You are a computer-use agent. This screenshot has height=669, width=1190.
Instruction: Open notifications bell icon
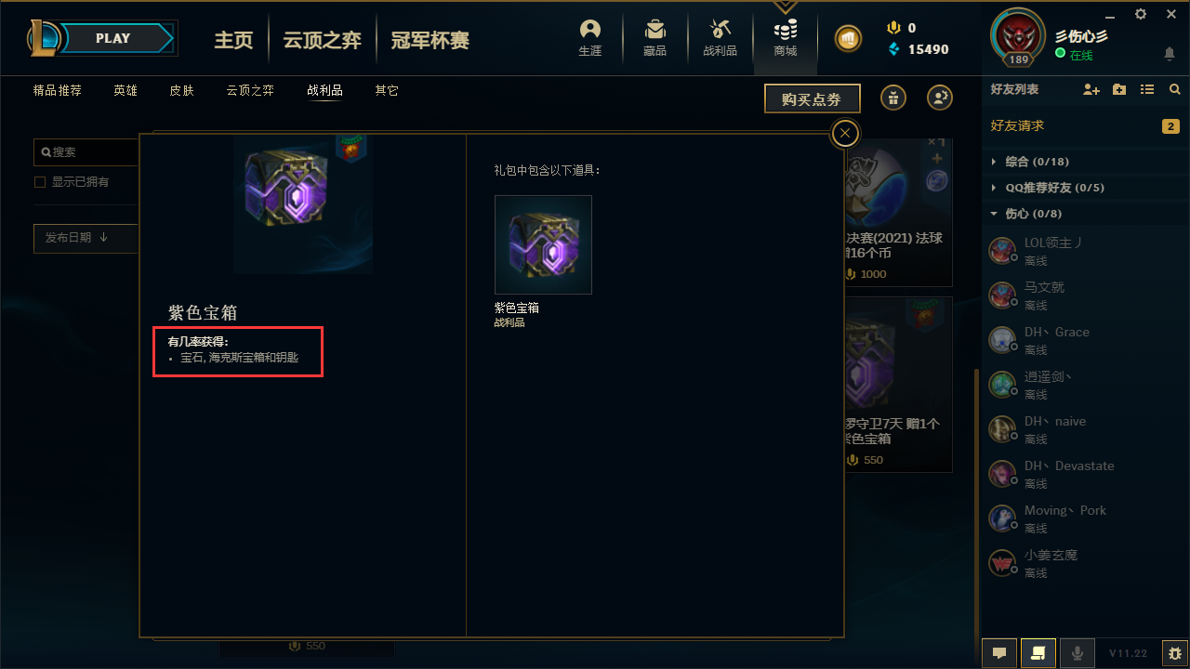pyautogui.click(x=1170, y=55)
